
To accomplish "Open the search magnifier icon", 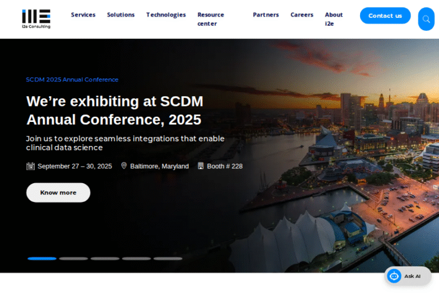I will coord(426,19).
